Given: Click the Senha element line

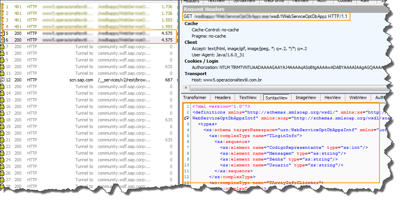Looking at the screenshot, I should click(x=279, y=159).
